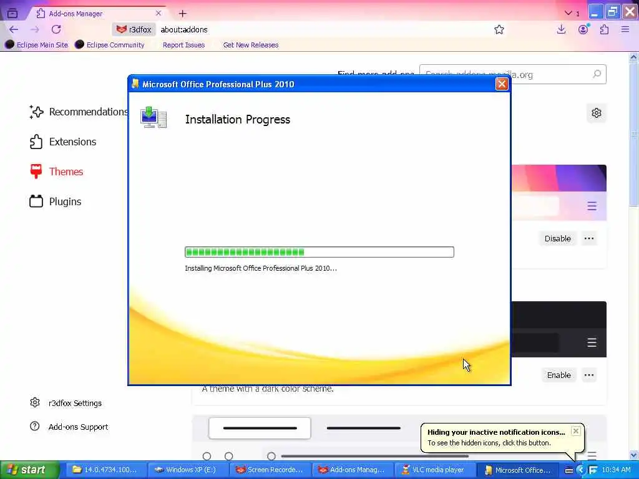
Task: Click the forward navigation arrow
Action: [x=35, y=29]
